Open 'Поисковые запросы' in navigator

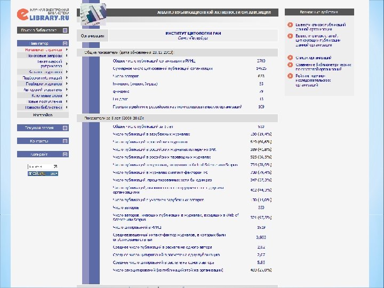[x=44, y=55]
